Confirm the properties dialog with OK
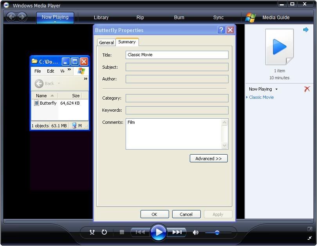This screenshot has height=246, width=317. pyautogui.click(x=155, y=214)
